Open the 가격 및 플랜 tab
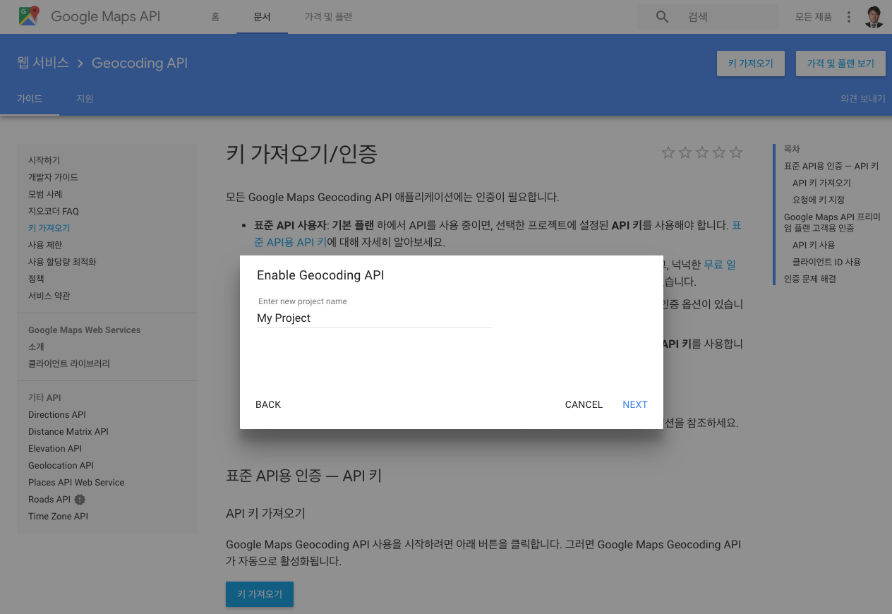 click(x=328, y=17)
